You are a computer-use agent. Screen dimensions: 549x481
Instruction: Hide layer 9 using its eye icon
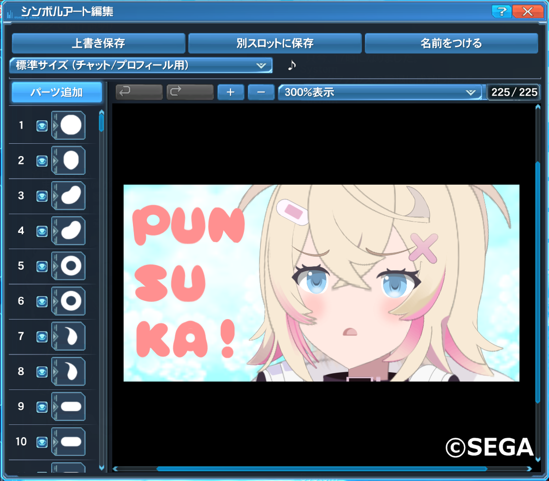point(42,407)
